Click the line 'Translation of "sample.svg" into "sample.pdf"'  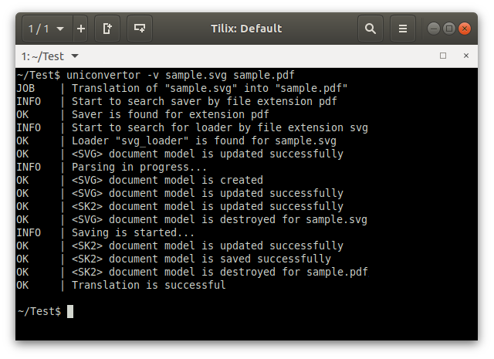(209, 88)
